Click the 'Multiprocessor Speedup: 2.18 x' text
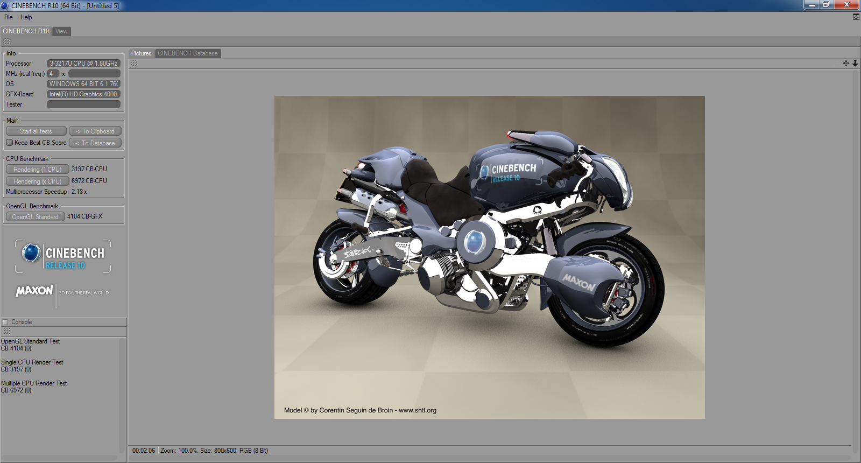The height and width of the screenshot is (463, 861). click(46, 192)
